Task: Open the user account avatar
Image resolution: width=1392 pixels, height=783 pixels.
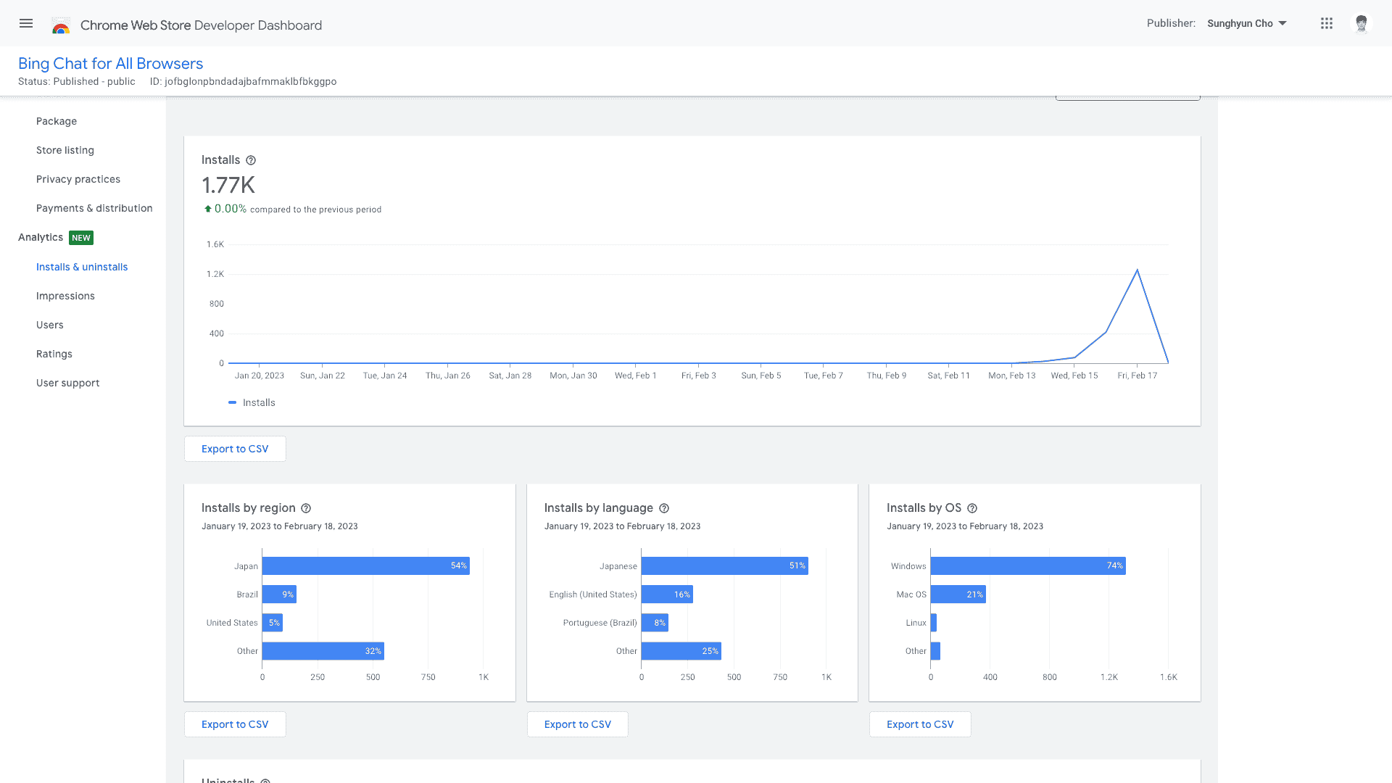Action: tap(1361, 23)
